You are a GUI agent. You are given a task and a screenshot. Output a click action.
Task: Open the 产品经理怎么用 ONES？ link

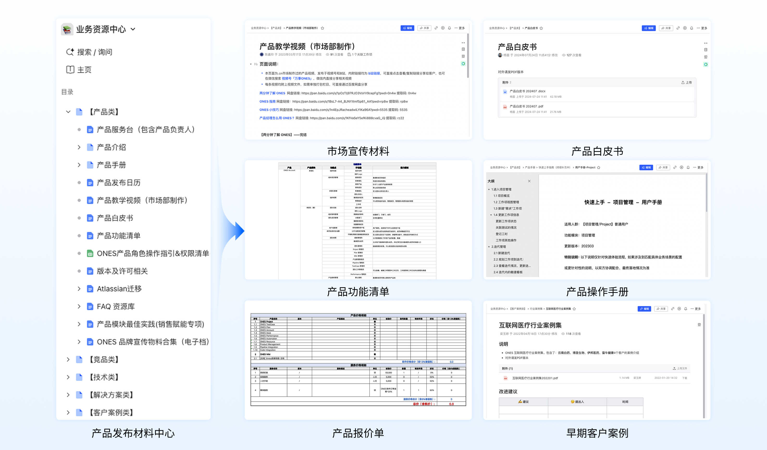click(277, 118)
